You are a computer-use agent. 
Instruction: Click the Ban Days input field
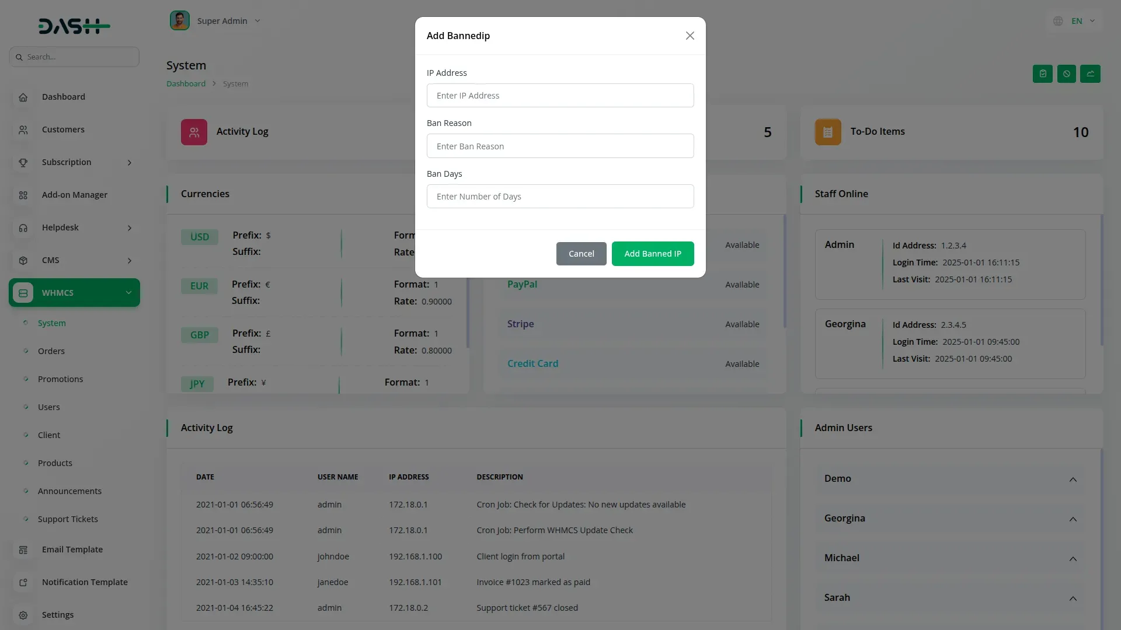(560, 197)
